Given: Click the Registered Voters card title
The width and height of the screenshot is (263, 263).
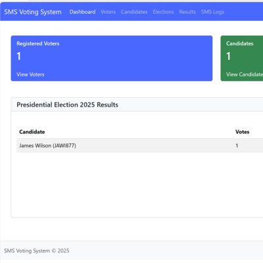Looking at the screenshot, I should (x=38, y=43).
